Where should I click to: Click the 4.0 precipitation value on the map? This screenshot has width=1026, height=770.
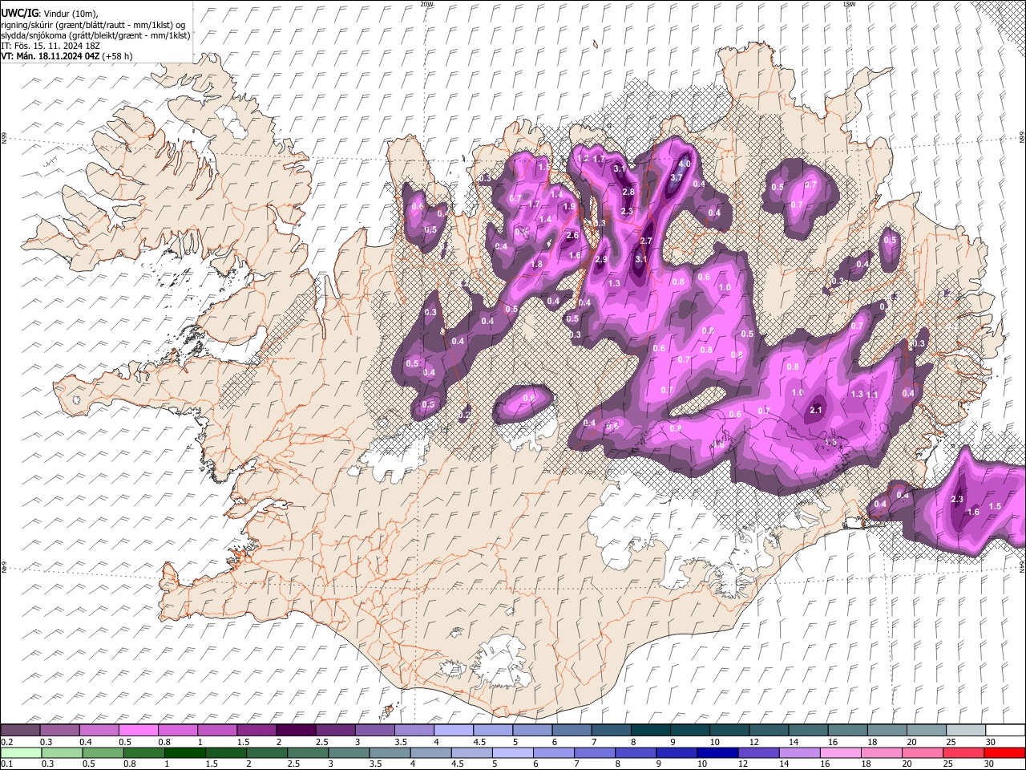(x=685, y=164)
